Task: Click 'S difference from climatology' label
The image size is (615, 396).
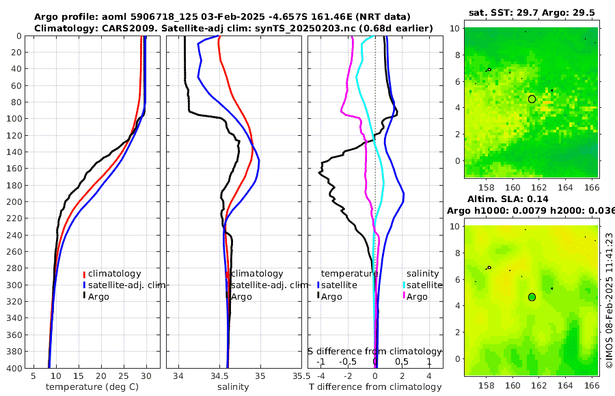Action: [x=375, y=351]
